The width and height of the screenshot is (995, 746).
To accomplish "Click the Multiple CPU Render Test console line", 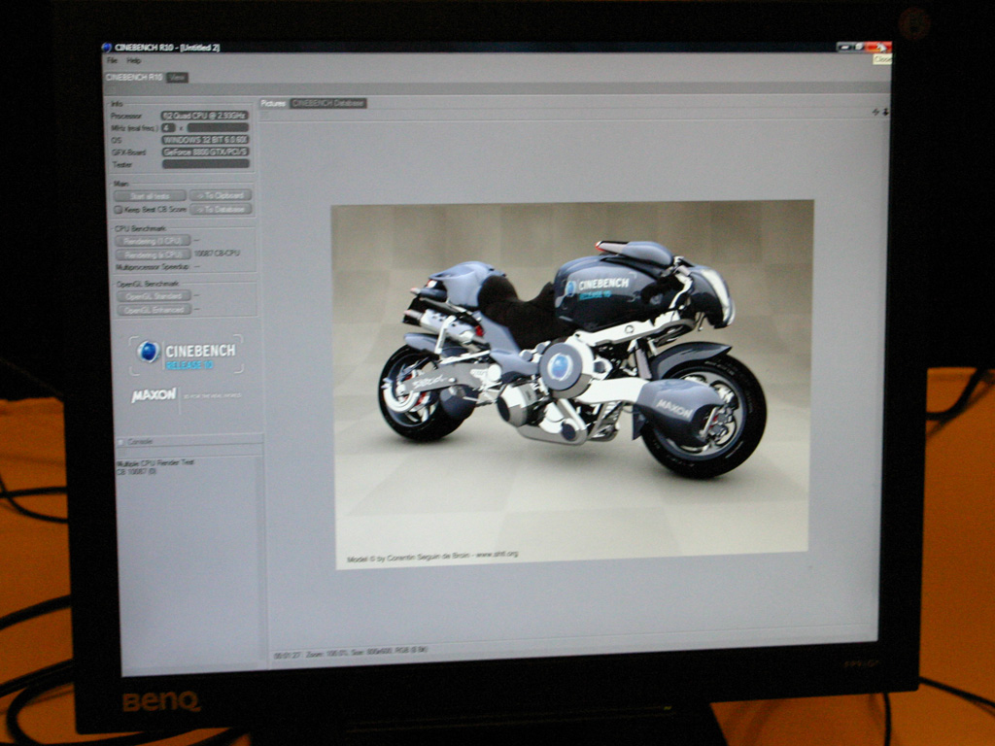I will tap(155, 462).
